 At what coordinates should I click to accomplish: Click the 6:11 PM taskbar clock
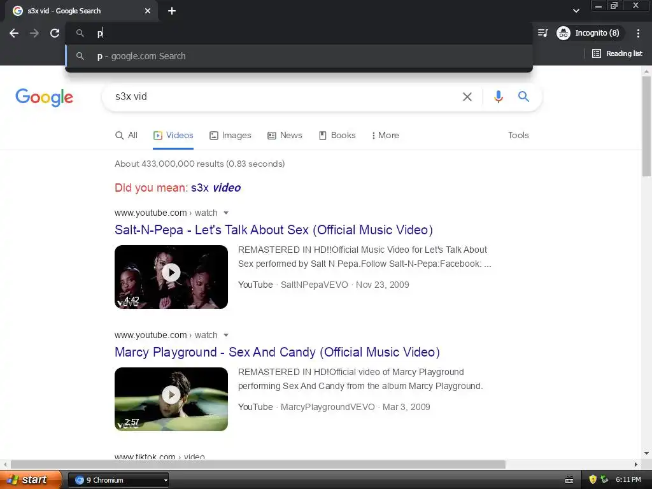point(628,480)
